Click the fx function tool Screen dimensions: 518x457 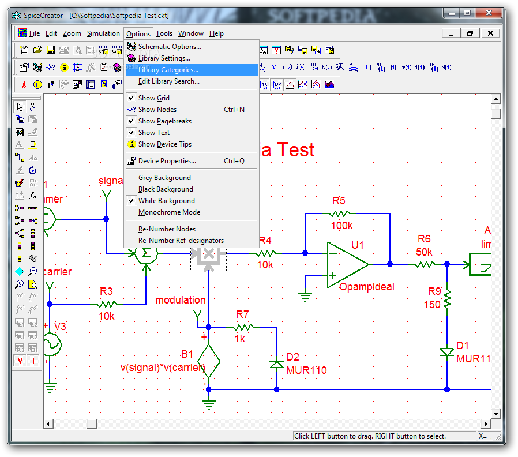coord(33,196)
